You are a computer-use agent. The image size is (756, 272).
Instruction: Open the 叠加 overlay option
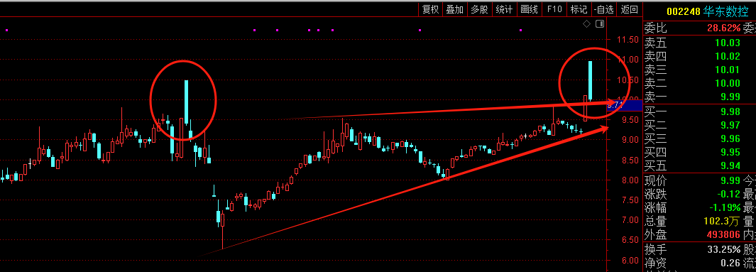click(x=454, y=9)
